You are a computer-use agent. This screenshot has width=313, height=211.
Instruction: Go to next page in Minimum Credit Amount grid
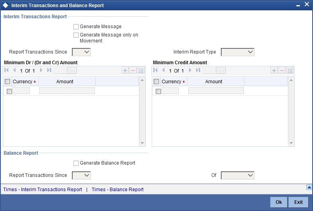click(190, 70)
